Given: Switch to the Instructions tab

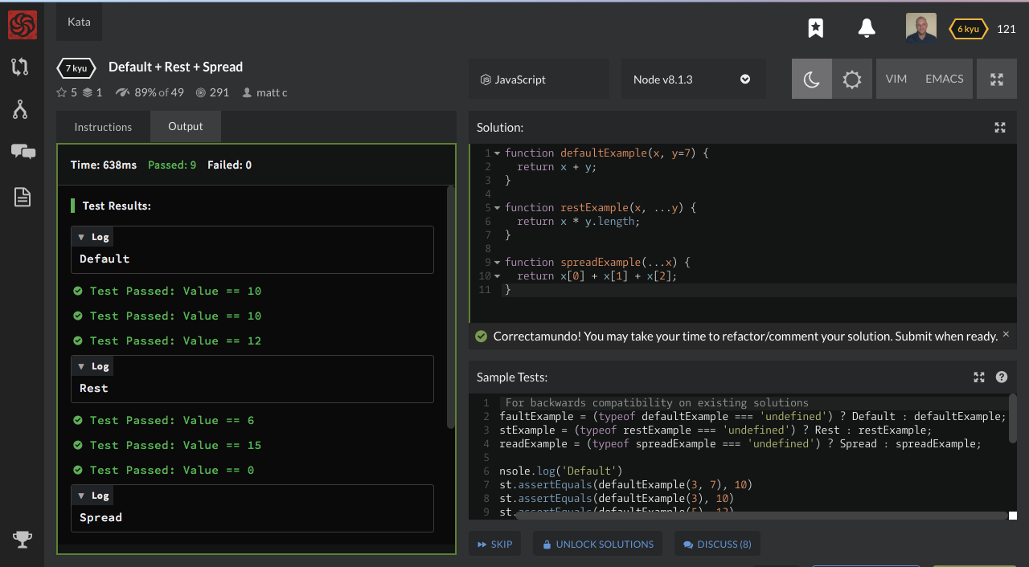Looking at the screenshot, I should point(103,127).
